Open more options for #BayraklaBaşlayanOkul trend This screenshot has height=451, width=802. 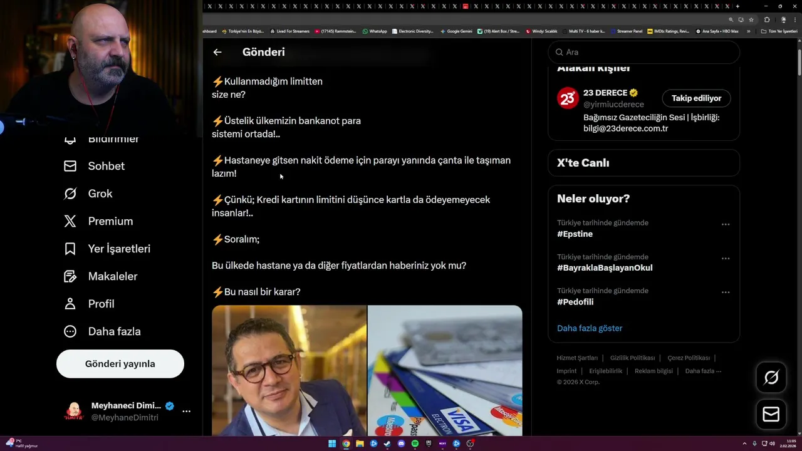(726, 258)
